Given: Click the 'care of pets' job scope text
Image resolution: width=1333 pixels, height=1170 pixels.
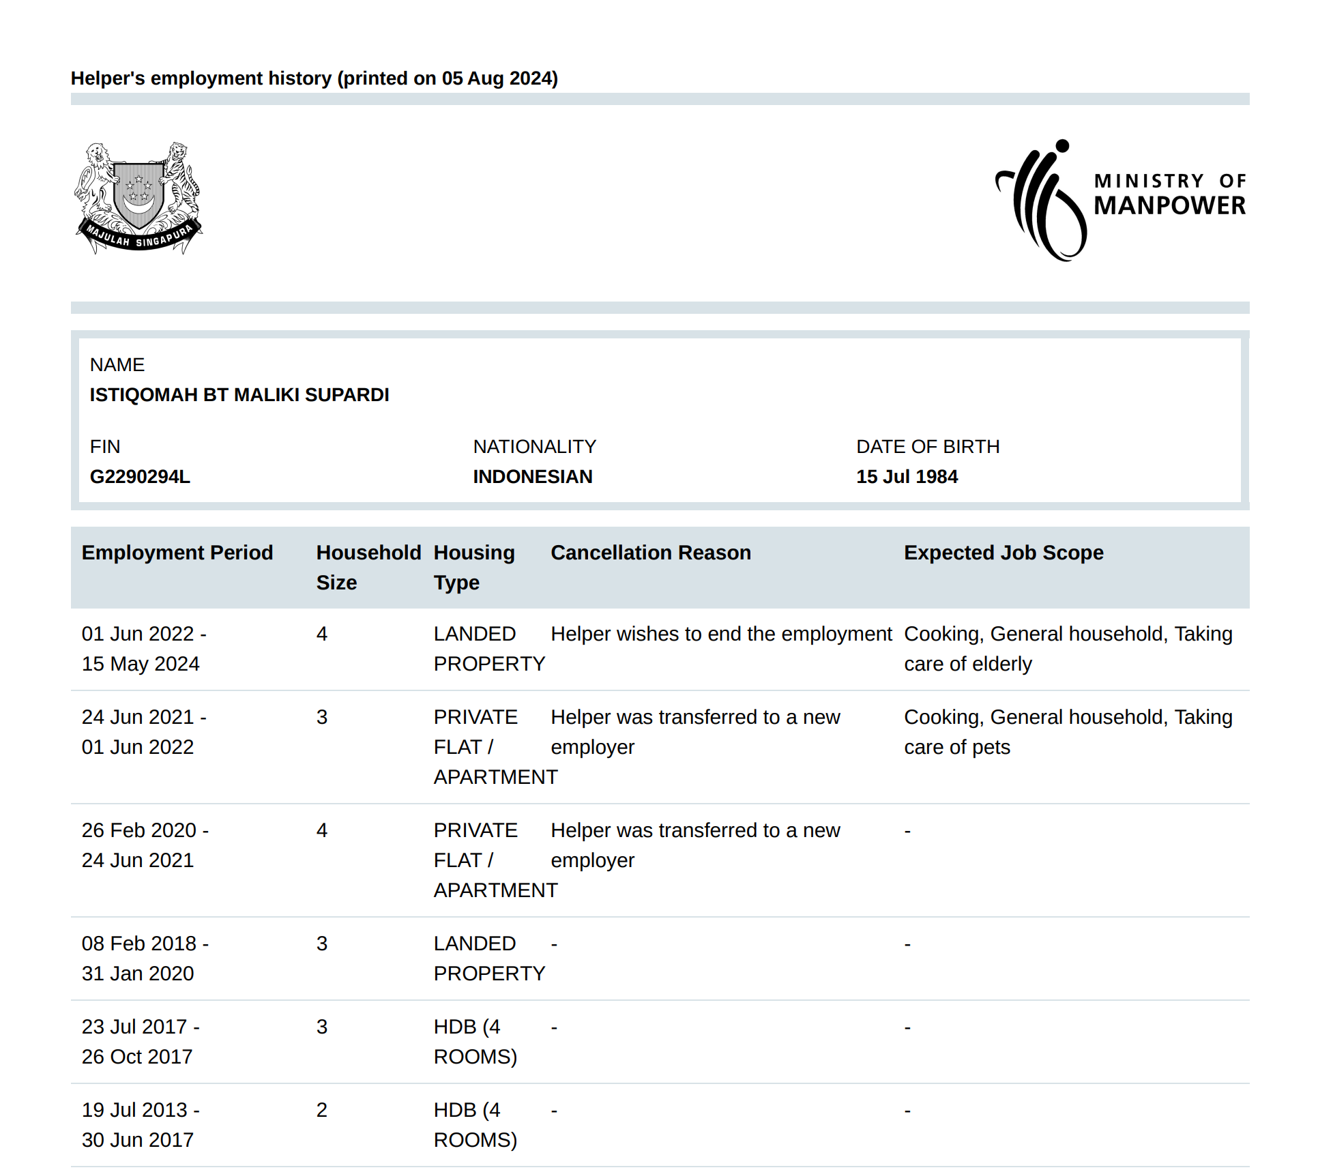Looking at the screenshot, I should click(957, 748).
